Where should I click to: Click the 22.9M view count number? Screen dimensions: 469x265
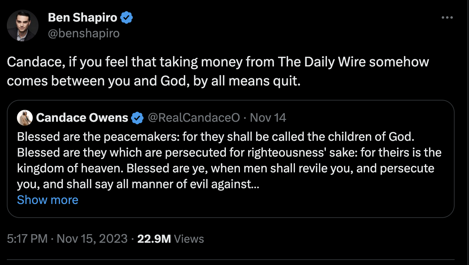coord(154,239)
